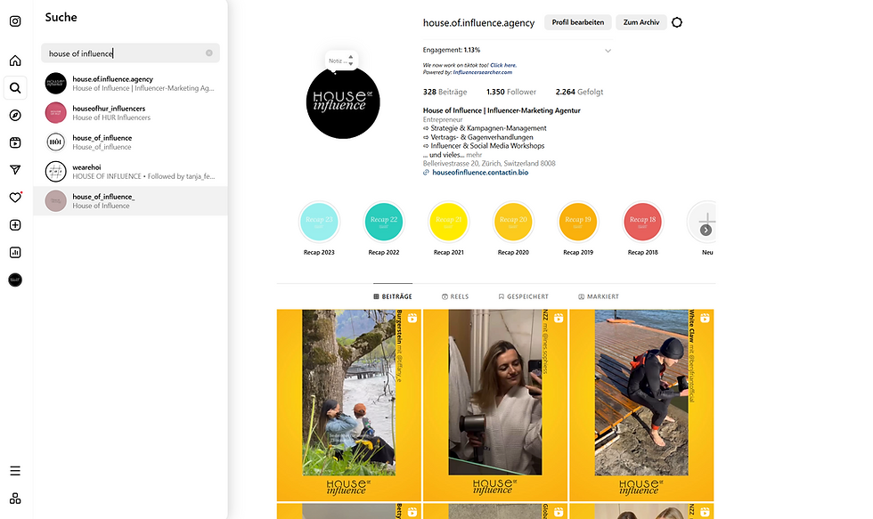The width and height of the screenshot is (873, 519).
Task: Open the insights dashboard chart icon
Action: [15, 252]
